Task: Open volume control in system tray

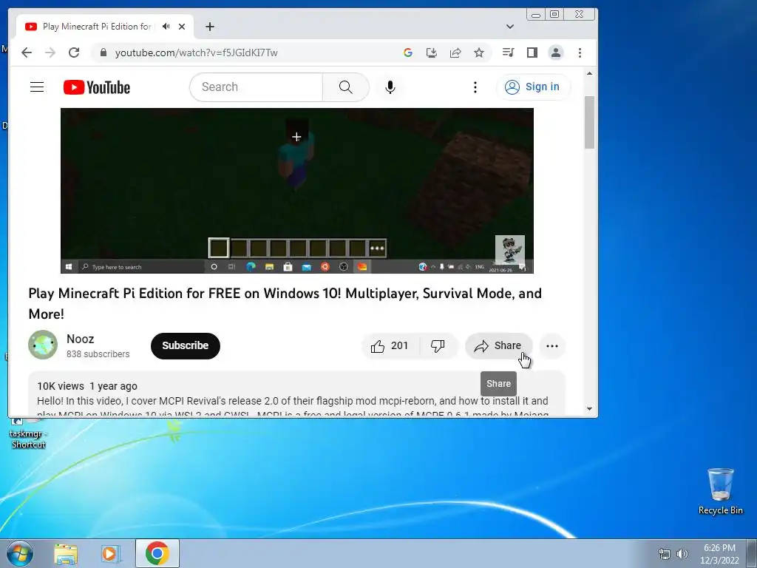Action: 682,554
